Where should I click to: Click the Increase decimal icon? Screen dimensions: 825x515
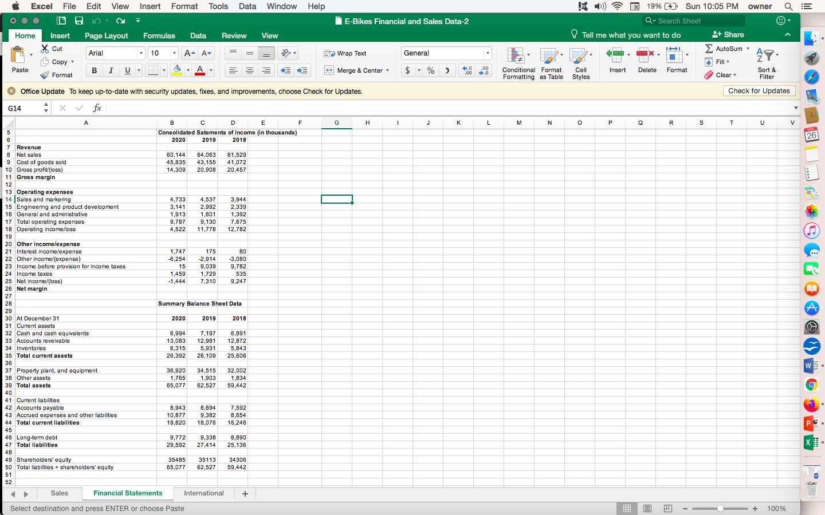tap(467, 70)
